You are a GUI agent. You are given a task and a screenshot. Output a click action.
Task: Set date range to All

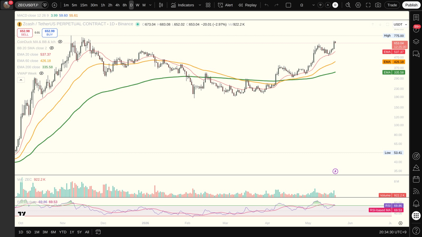(x=87, y=232)
